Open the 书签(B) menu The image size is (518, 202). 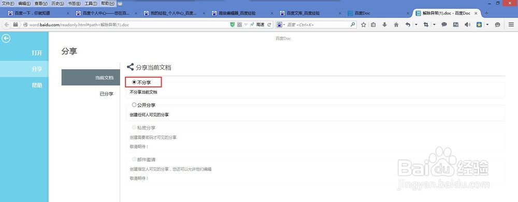pyautogui.click(x=74, y=4)
